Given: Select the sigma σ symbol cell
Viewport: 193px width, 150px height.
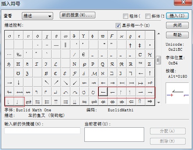Looking at the screenshot, I should point(9,36).
